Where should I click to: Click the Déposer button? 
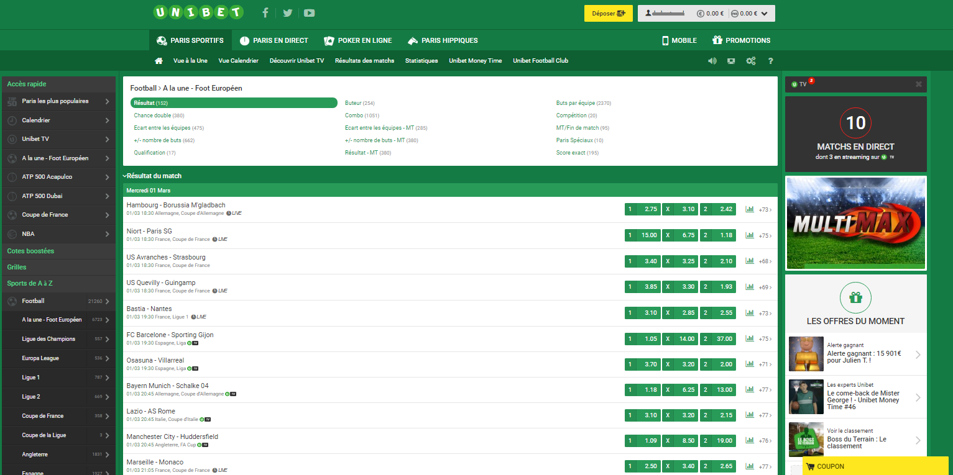point(609,14)
